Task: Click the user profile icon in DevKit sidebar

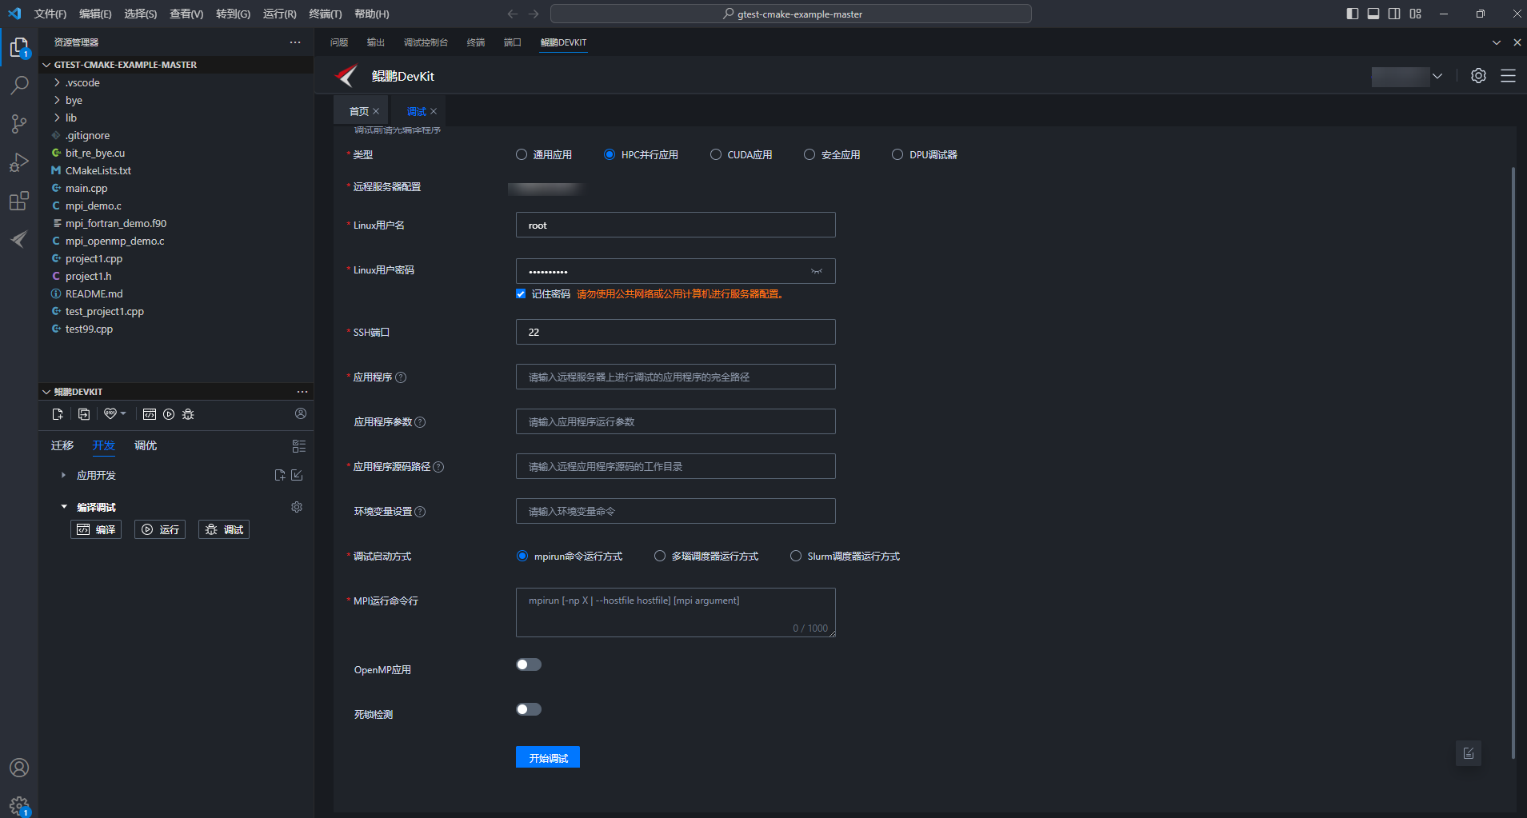Action: pos(301,413)
